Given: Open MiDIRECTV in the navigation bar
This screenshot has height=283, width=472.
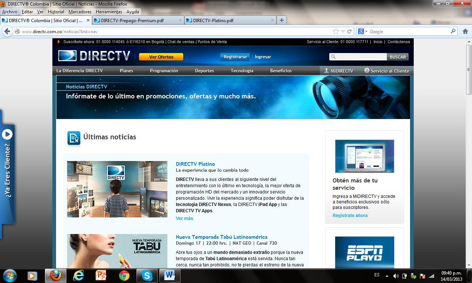Looking at the screenshot, I should [x=339, y=71].
